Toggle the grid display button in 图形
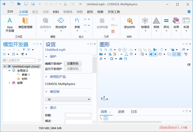The height and width of the screenshot is (132, 193). click(x=179, y=54)
